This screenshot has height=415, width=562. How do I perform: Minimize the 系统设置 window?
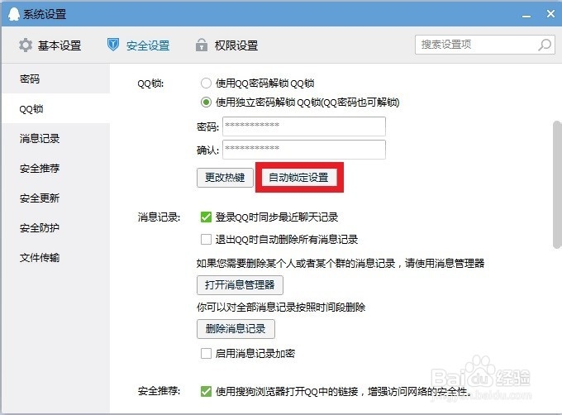point(526,15)
